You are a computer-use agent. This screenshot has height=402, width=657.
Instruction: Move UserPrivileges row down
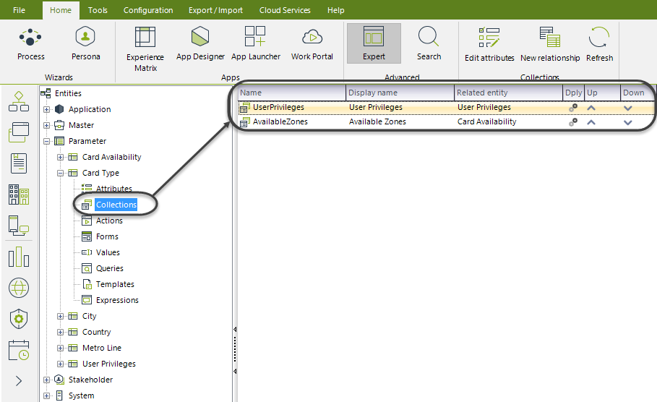[627, 108]
